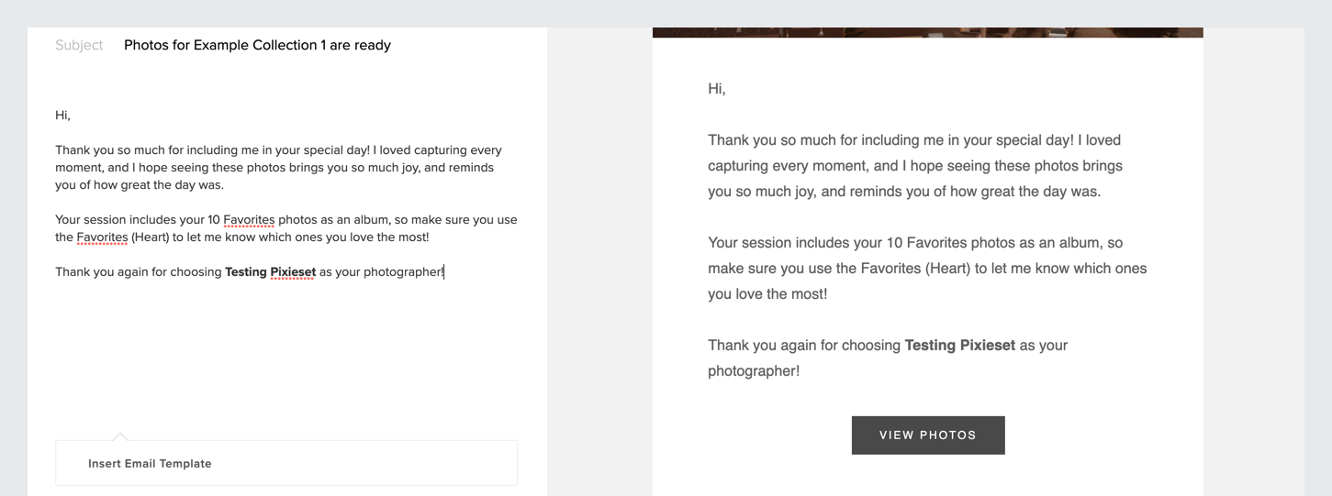Click the bold Testing Pixieset text in editor
The image size is (1332, 496).
(270, 272)
